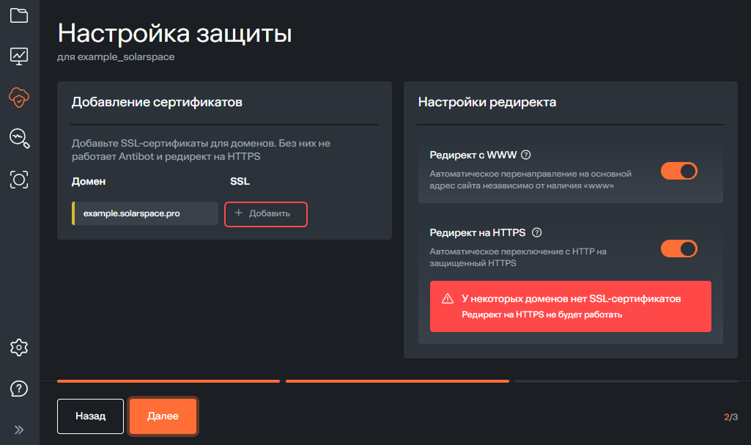This screenshot has height=445, width=751.
Task: Turn off the Редирект на HTTPS toggle
Action: [x=679, y=249]
